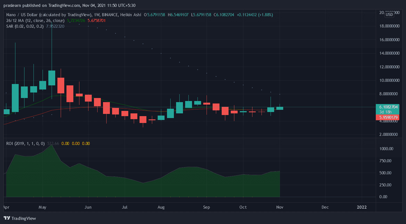Screen dimensions: 406x224
Task: Click the 18.0000000 price axis label
Action: point(389,26)
